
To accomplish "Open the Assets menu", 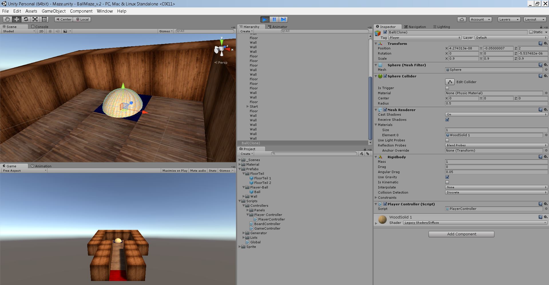I will 31,11.
